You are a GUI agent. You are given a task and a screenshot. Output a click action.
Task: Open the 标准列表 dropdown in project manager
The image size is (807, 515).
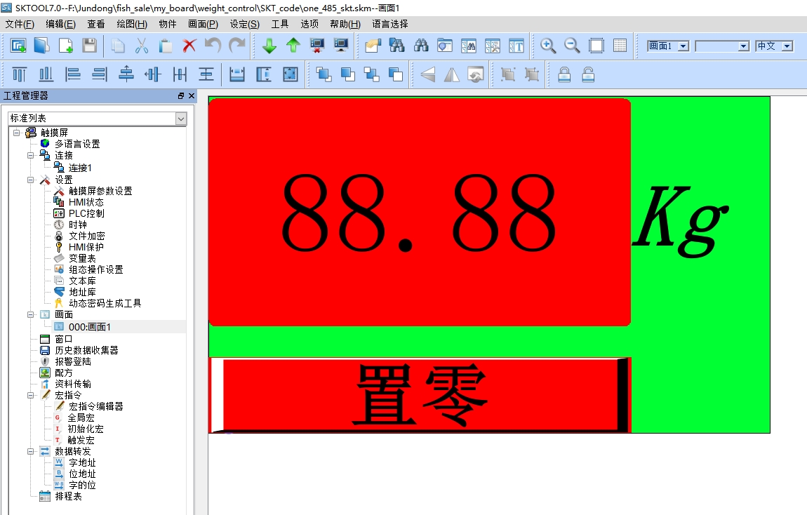[x=180, y=119]
